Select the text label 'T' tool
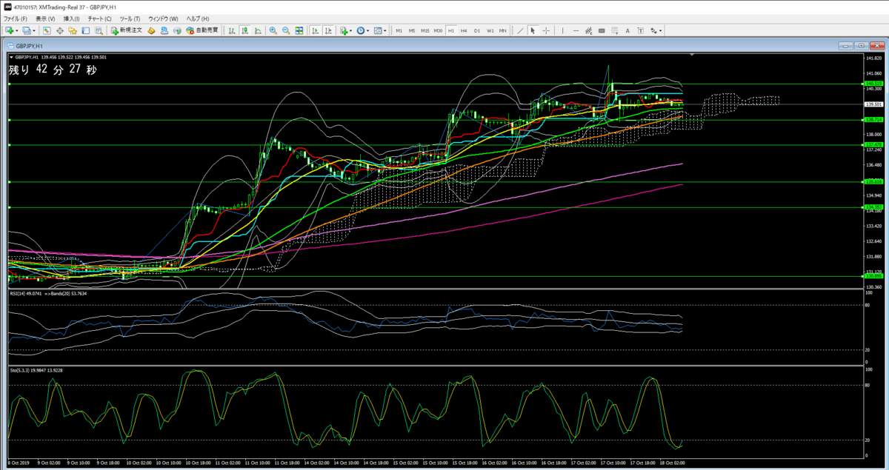889x470 pixels. [640, 30]
